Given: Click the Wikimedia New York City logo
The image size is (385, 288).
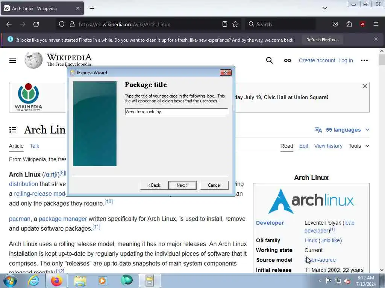Looking at the screenshot, I should pyautogui.click(x=28, y=97).
